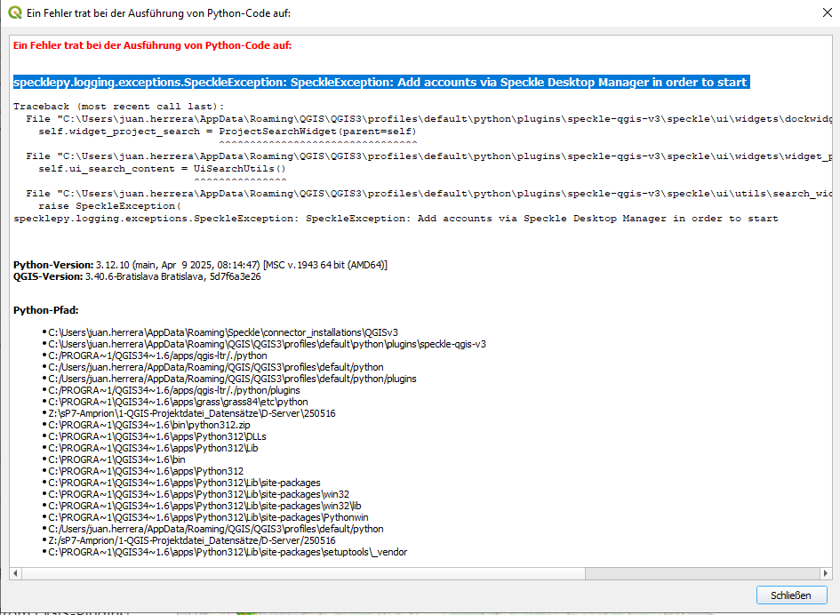The width and height of the screenshot is (840, 615).
Task: Click the path ending in 'grass84\etc\python'
Action: [x=179, y=402]
